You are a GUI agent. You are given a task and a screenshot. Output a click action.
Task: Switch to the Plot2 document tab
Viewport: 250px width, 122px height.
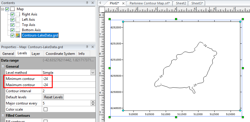point(114,3)
